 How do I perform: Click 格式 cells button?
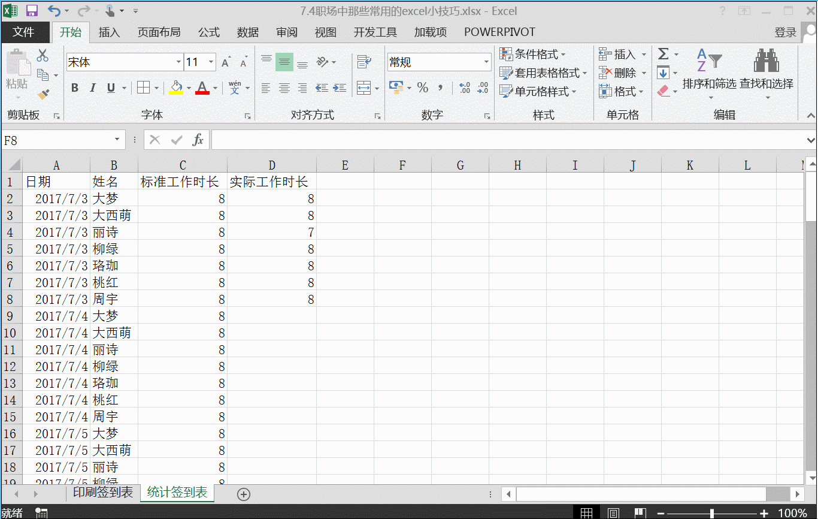pyautogui.click(x=621, y=92)
